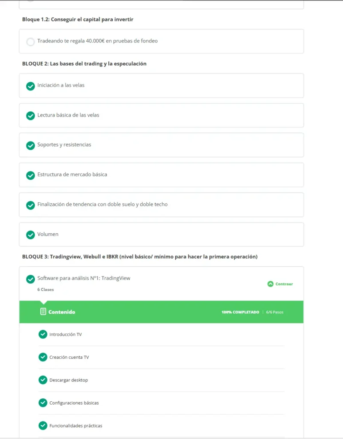Click checkmark for Finalización de tendencia lesson
This screenshot has height=439, width=343.
(30, 205)
